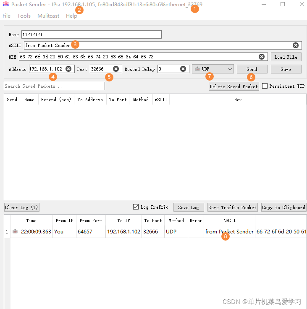Select the 22:00:09.363 time cell
Image resolution: width=307 pixels, height=309 pixels.
[31, 232]
